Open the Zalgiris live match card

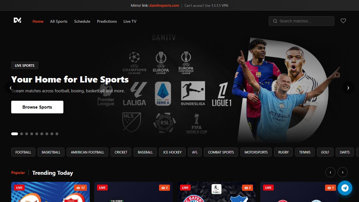pyautogui.click(x=134, y=192)
